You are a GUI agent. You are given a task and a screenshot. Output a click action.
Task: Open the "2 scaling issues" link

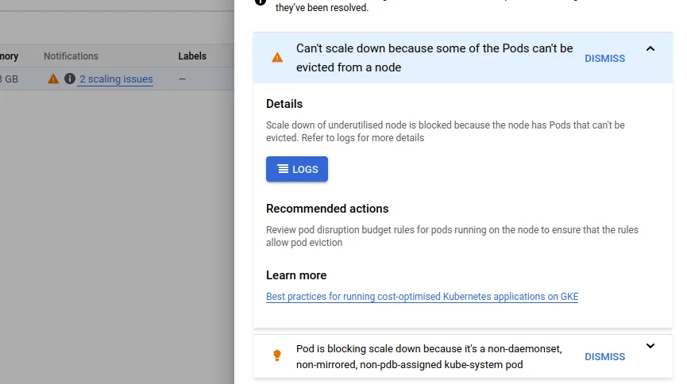[116, 79]
